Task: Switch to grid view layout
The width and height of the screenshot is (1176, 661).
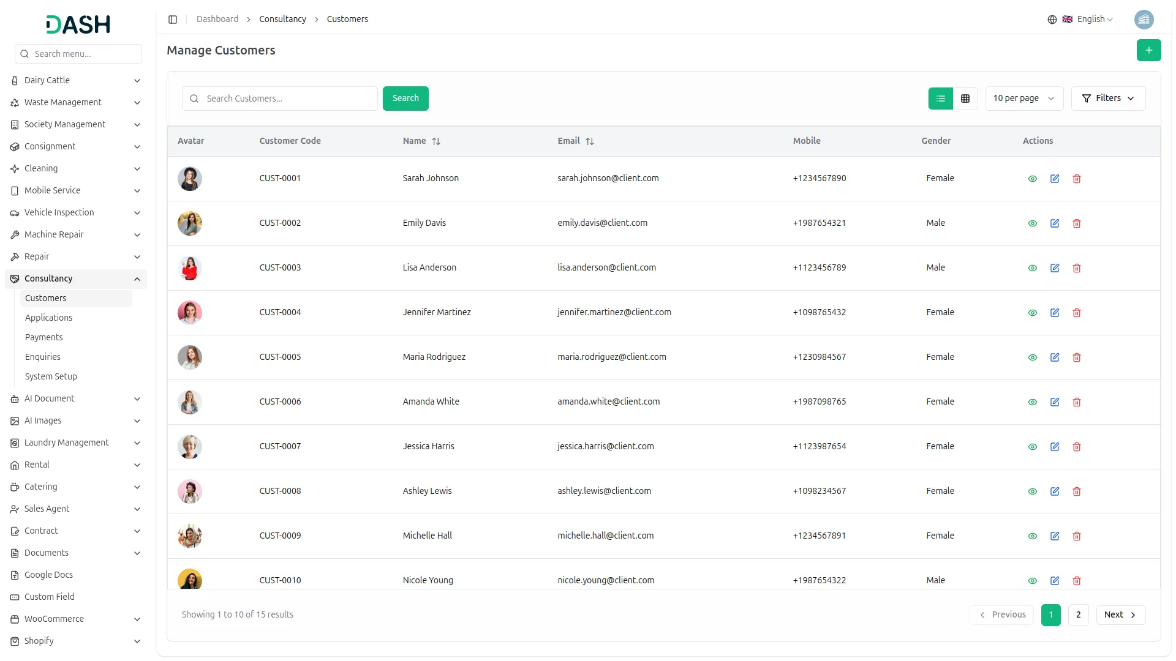Action: click(965, 99)
